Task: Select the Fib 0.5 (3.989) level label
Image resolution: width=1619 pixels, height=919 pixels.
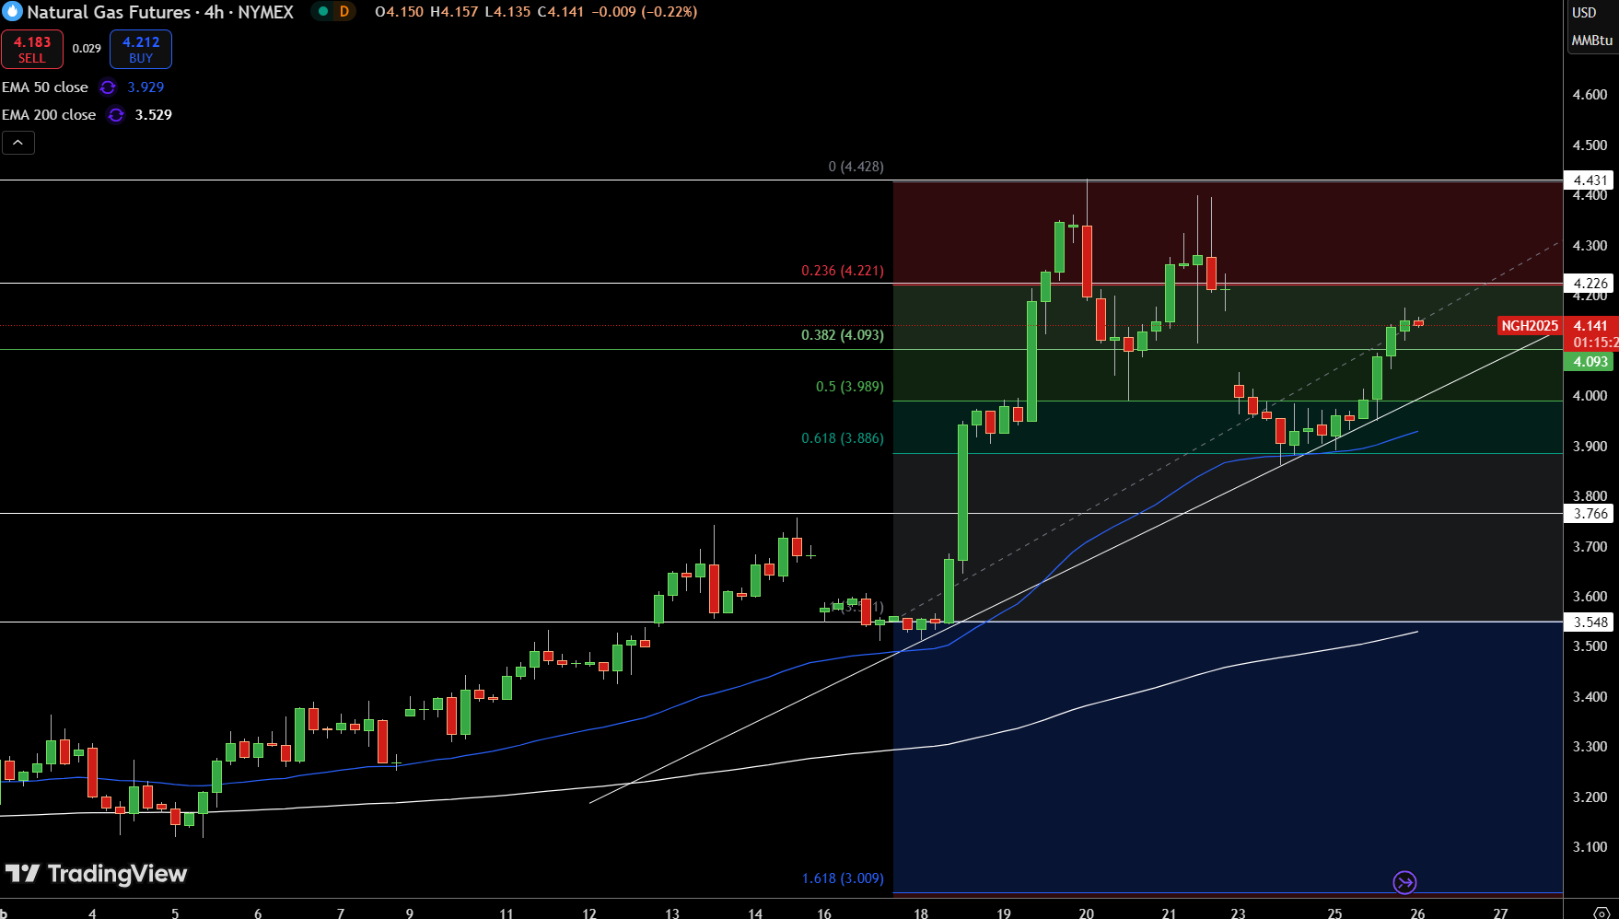Action: pyautogui.click(x=850, y=387)
